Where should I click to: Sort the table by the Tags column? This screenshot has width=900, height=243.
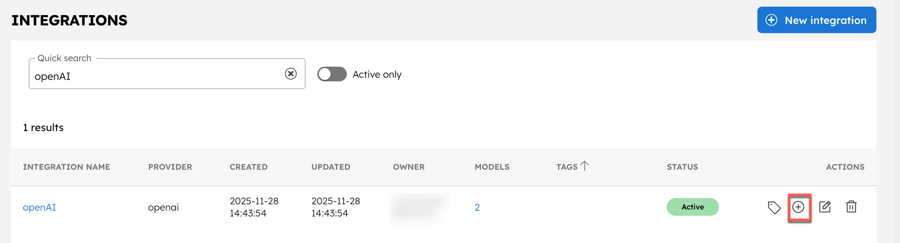[566, 166]
